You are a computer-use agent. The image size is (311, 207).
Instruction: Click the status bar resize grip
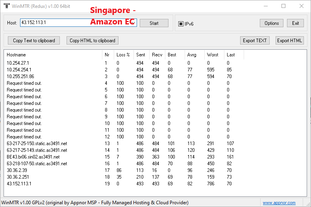click(x=308, y=204)
